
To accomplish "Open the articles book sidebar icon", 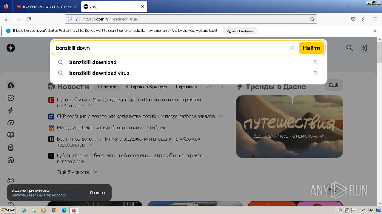I will click(11, 135).
